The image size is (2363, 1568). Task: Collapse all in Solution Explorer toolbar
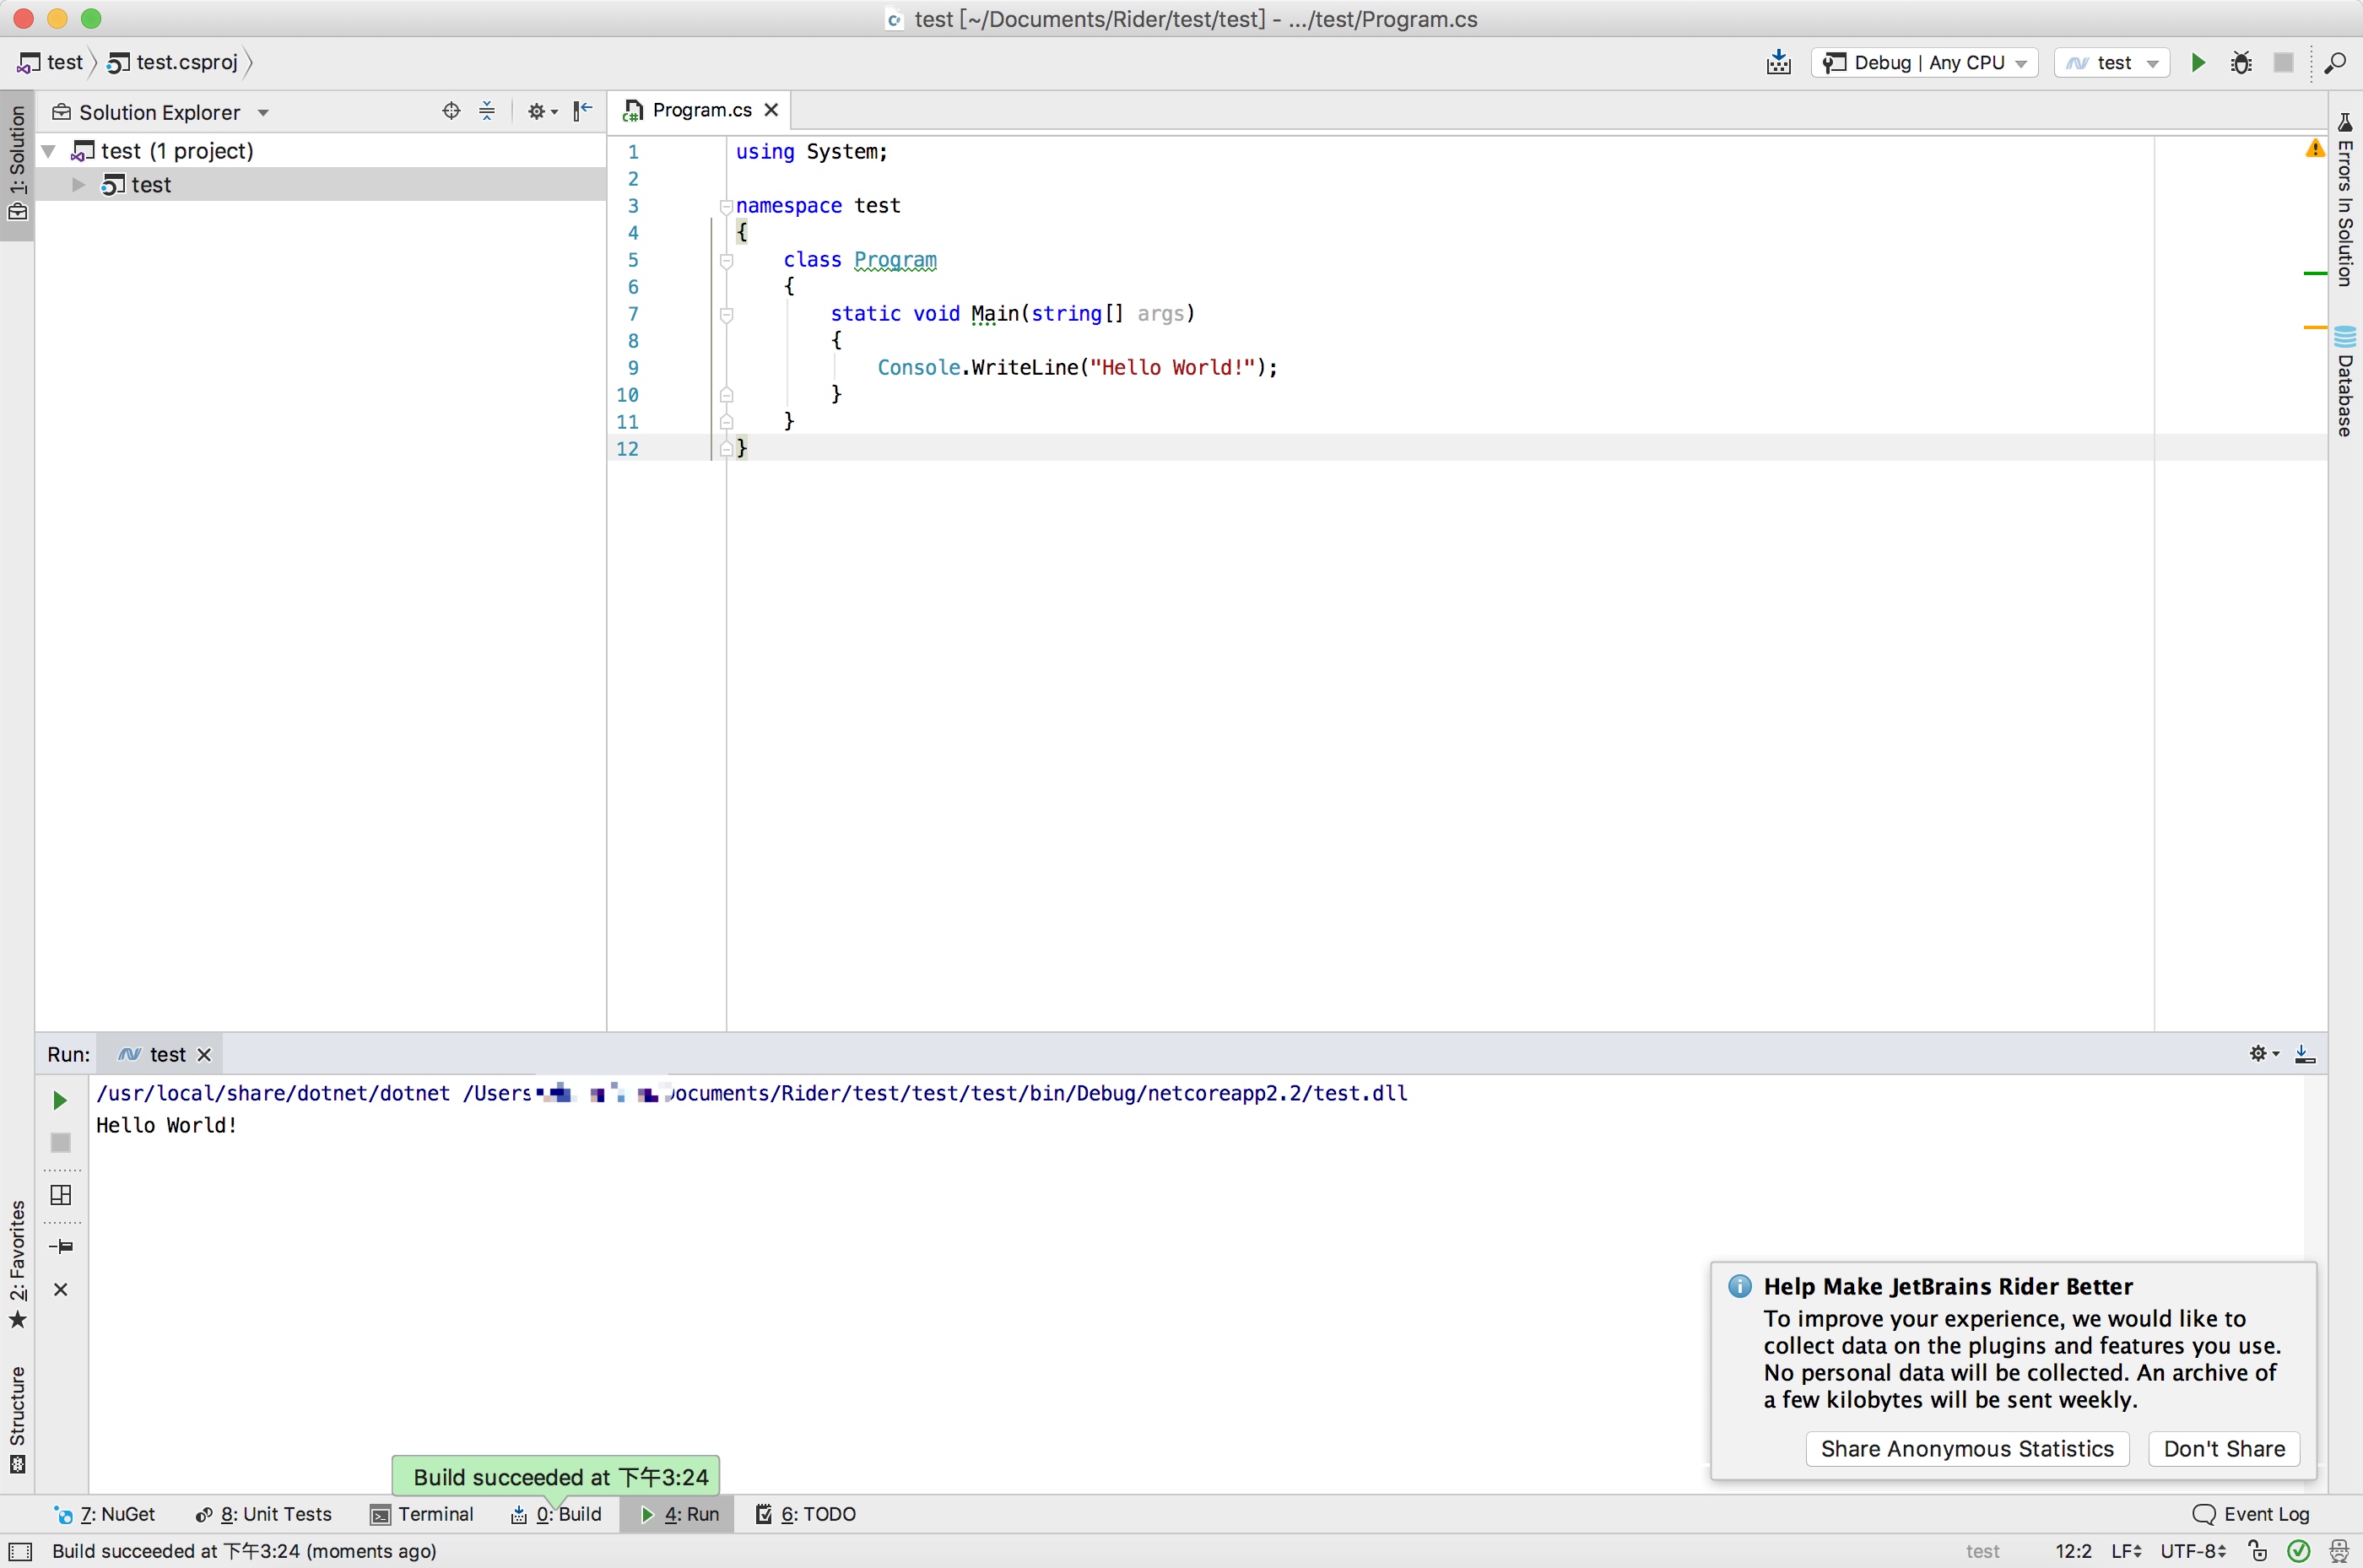tap(487, 111)
